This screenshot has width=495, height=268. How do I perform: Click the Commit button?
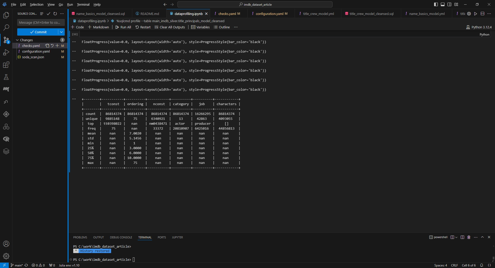click(38, 32)
